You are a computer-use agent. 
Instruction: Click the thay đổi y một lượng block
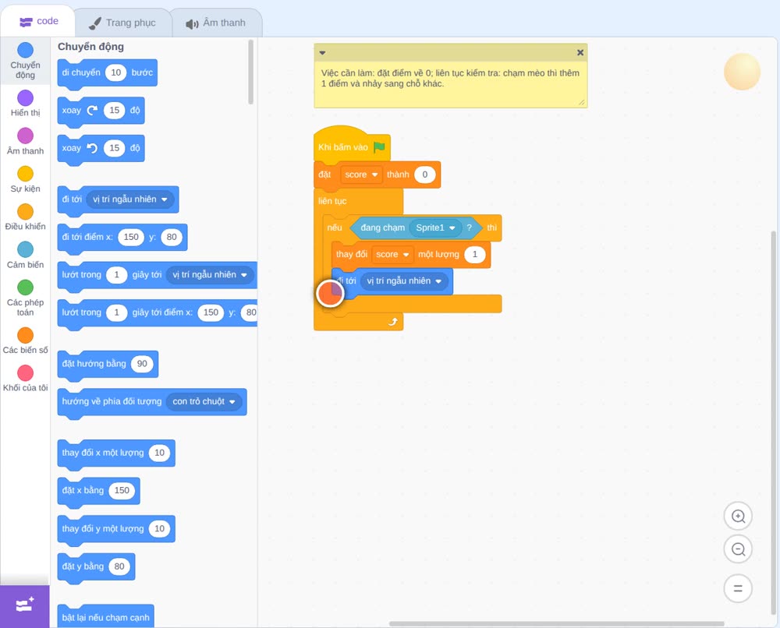[116, 529]
